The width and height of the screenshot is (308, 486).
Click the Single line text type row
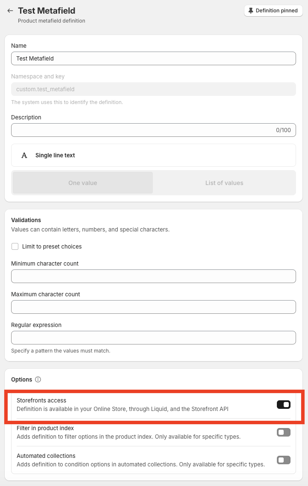click(154, 155)
